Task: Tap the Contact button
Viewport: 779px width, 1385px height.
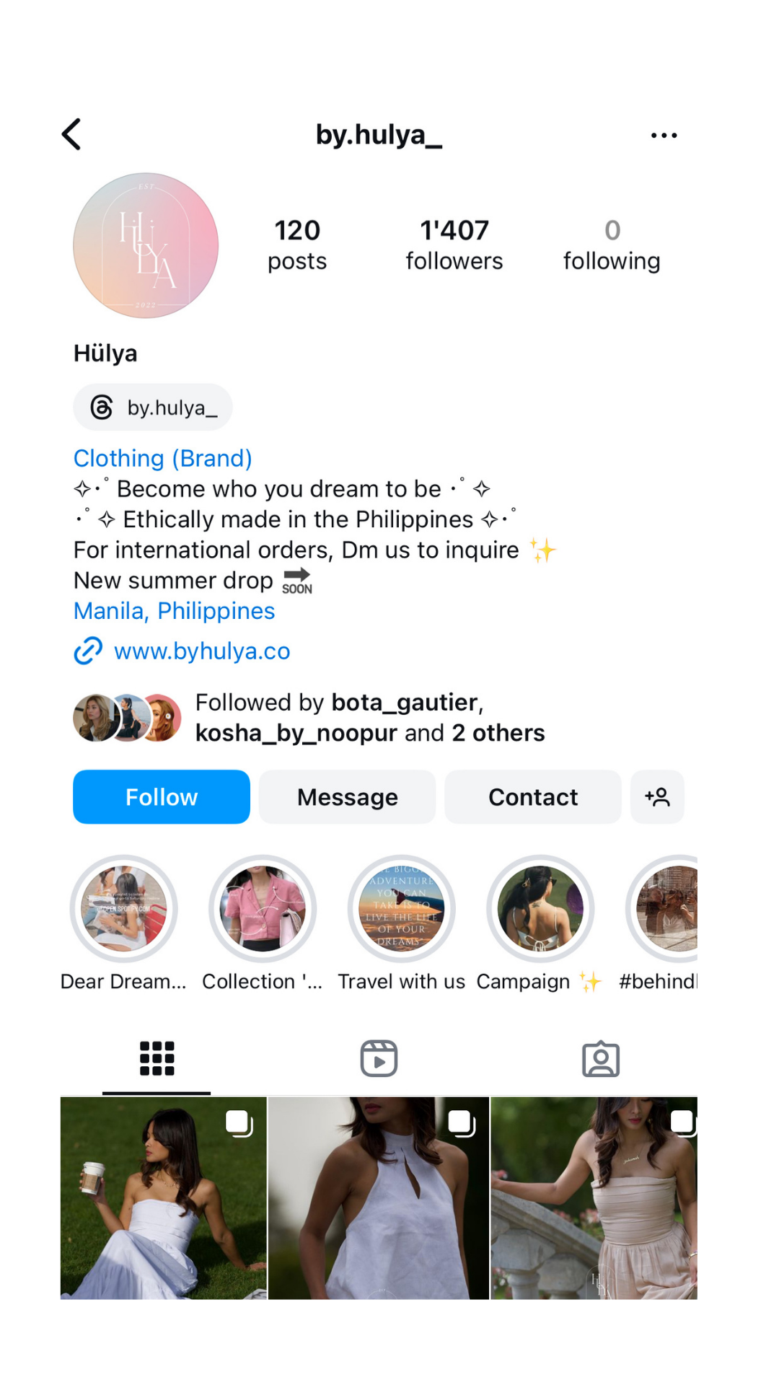Action: pos(533,797)
